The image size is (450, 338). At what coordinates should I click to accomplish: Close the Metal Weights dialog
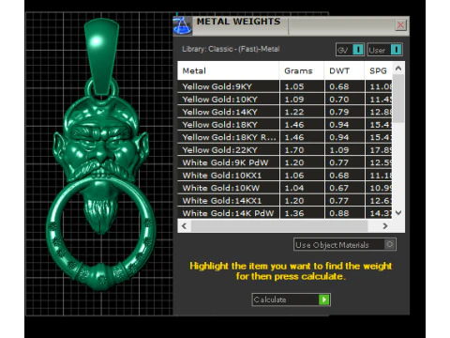(400, 25)
